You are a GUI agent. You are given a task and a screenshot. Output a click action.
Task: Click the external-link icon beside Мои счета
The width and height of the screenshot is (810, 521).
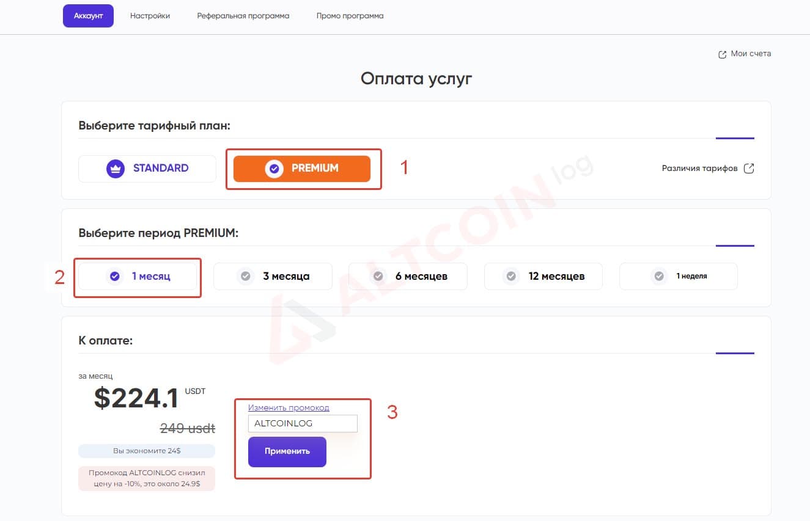click(x=722, y=54)
